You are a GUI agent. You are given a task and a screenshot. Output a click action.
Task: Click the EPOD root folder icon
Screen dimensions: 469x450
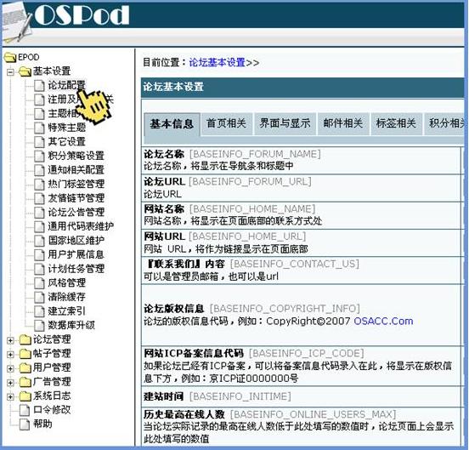pos(10,57)
